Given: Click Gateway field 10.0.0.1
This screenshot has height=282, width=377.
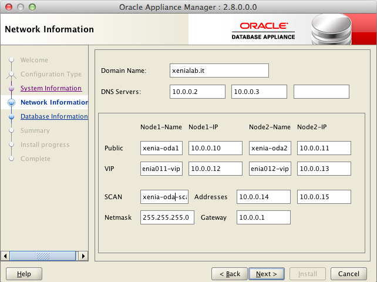Looking at the screenshot, I should coord(264,217).
